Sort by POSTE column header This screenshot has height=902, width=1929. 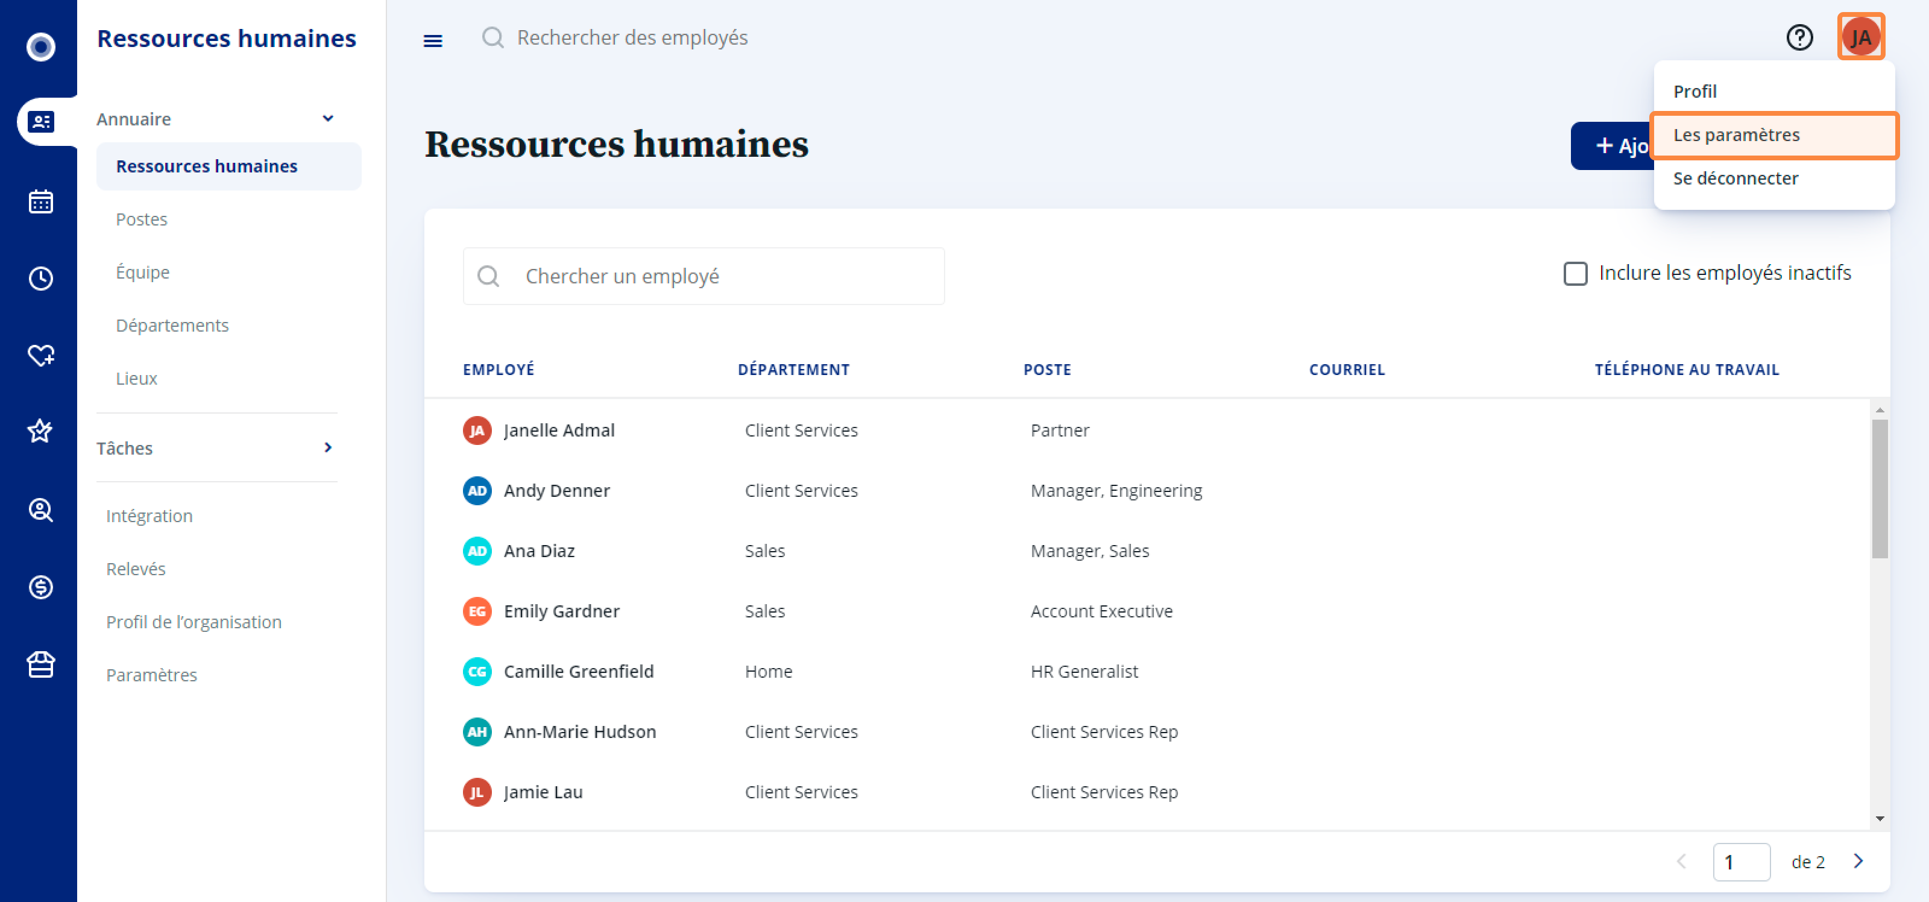coord(1048,370)
